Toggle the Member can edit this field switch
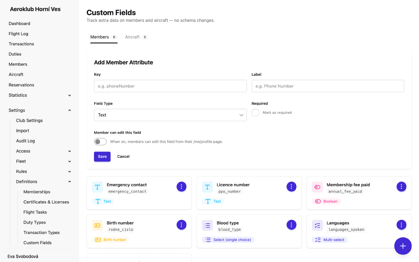Viewport: 419px width, 262px height. coord(100,142)
